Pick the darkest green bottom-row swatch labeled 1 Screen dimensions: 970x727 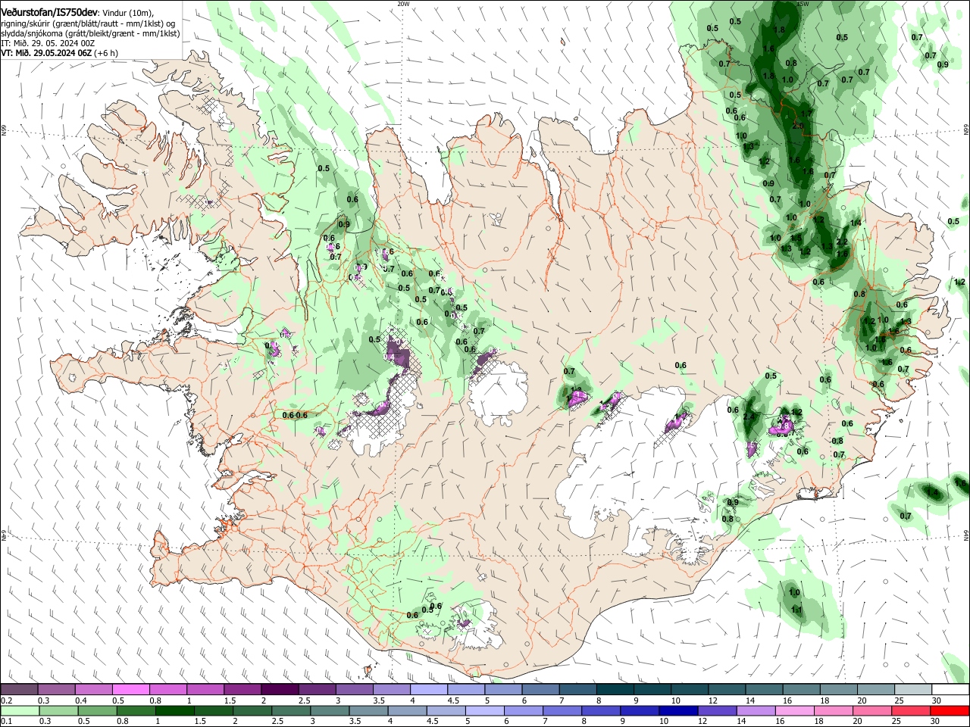174,710
